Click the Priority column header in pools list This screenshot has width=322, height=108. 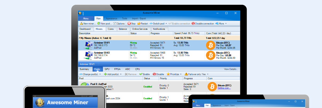171,79
